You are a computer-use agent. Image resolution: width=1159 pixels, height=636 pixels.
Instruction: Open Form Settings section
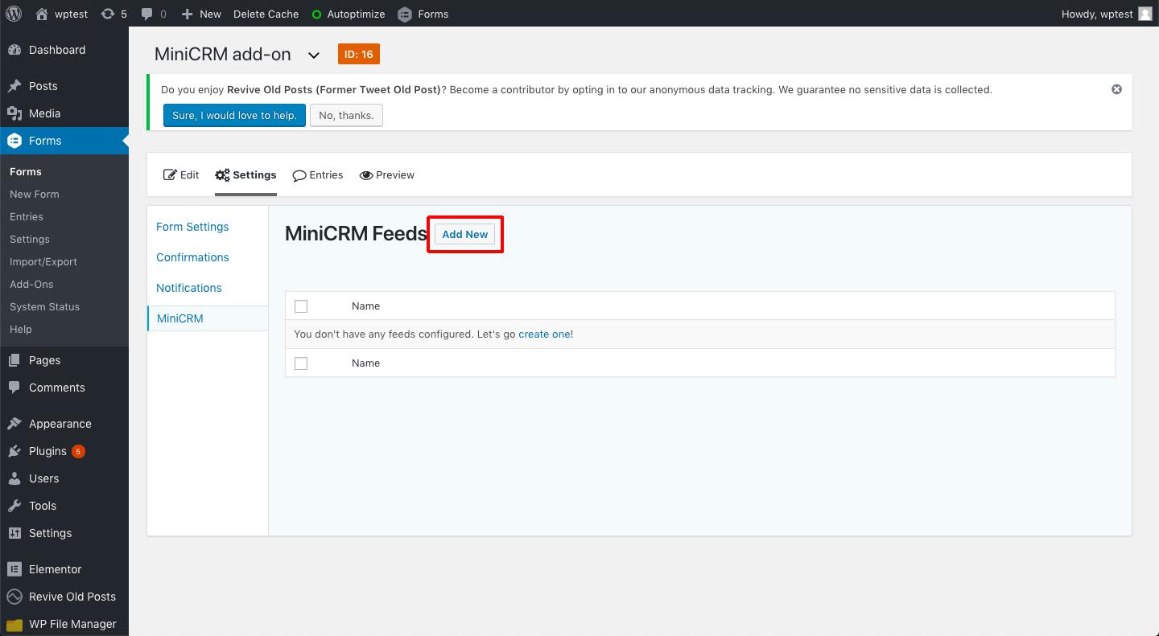192,227
